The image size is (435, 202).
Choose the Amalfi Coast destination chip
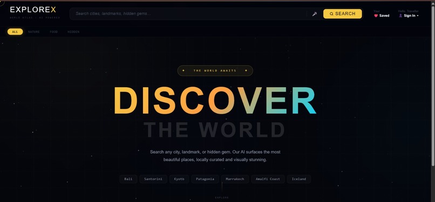(268, 179)
